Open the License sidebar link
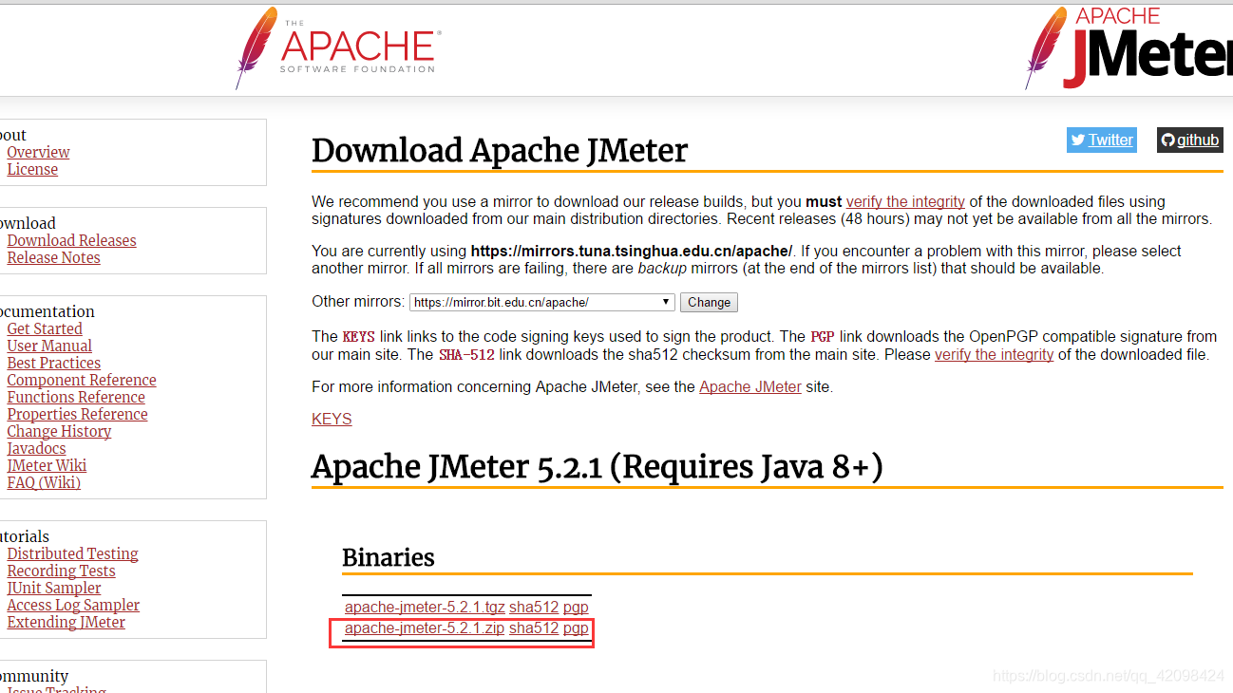 pyautogui.click(x=32, y=169)
